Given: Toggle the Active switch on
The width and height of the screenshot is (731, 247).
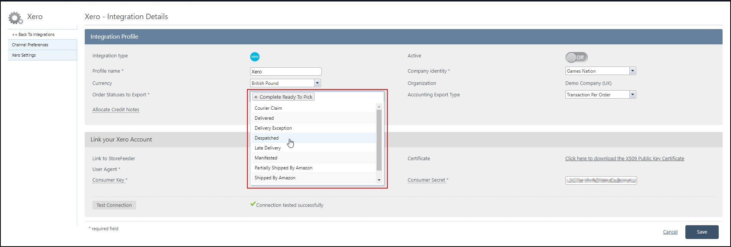Looking at the screenshot, I should (576, 57).
